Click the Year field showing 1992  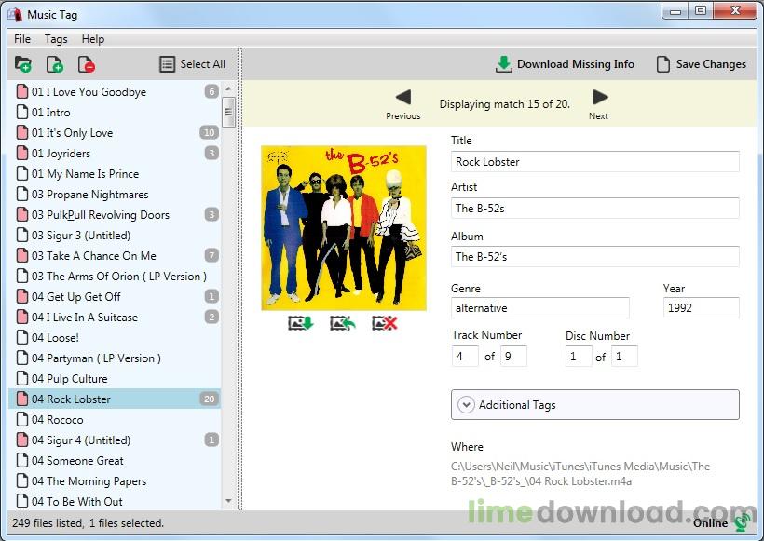click(x=702, y=308)
